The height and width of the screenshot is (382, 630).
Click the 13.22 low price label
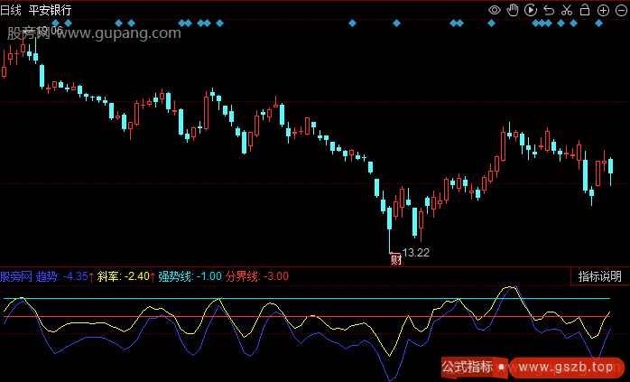coord(416,252)
